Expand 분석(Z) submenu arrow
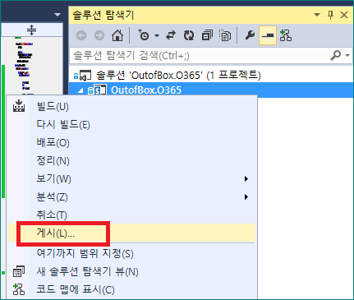 (x=246, y=197)
